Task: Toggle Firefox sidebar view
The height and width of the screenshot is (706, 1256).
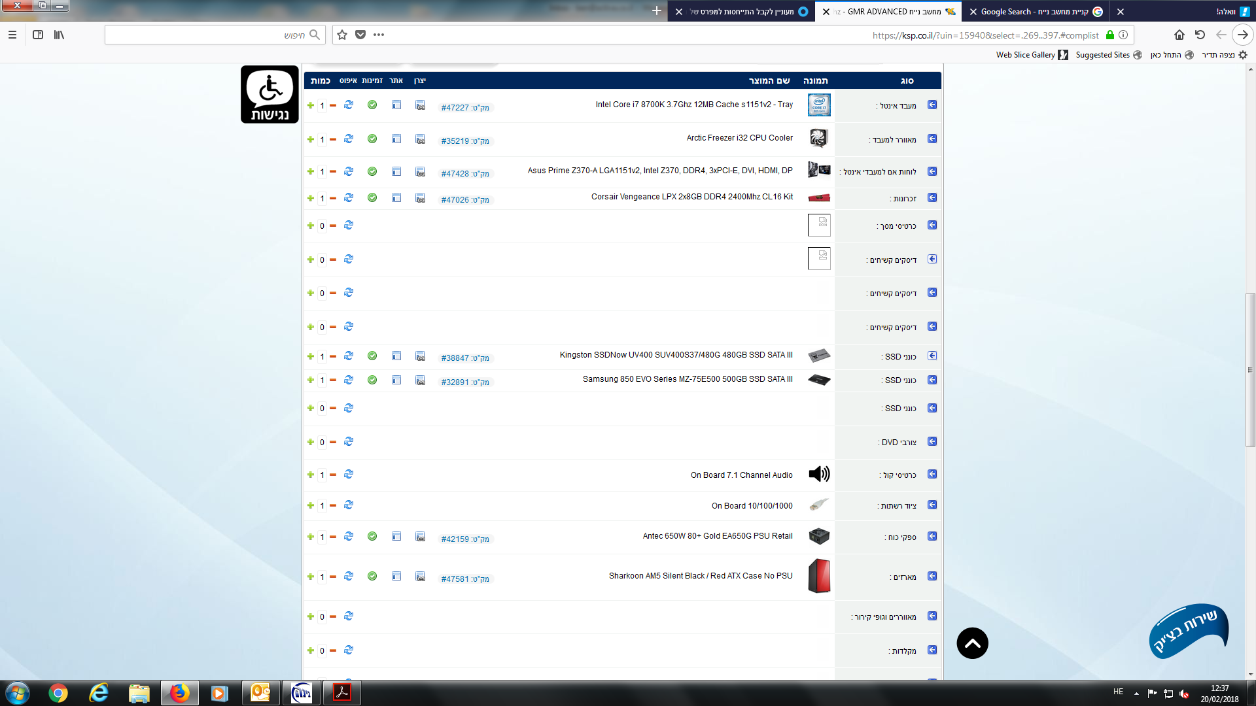Action: click(x=38, y=35)
